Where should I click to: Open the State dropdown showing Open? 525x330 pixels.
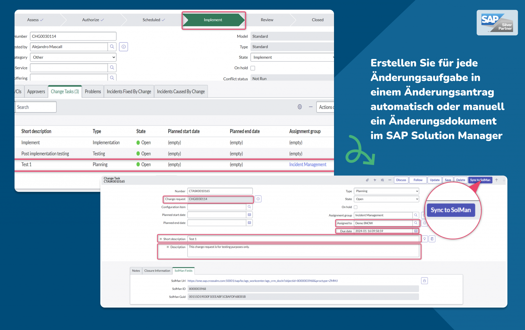[386, 199]
